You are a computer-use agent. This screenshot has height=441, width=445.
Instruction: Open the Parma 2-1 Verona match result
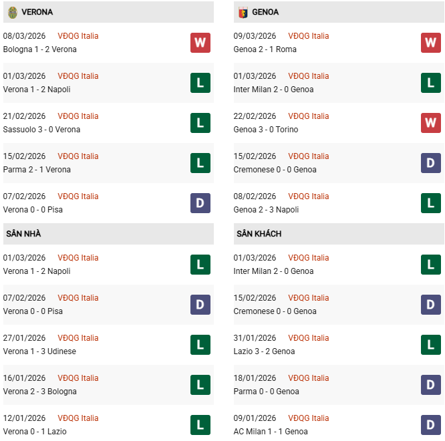(x=37, y=170)
